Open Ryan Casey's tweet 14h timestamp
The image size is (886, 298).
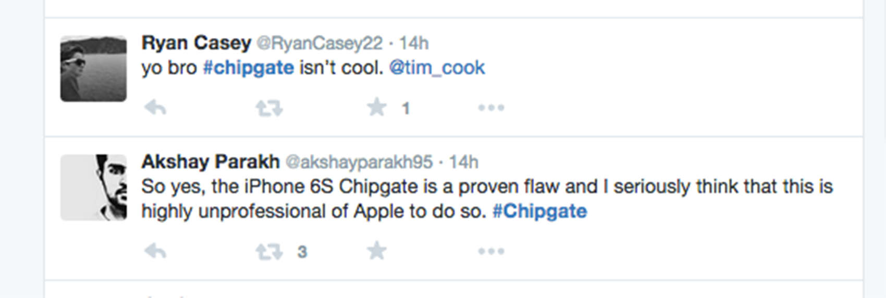(414, 43)
